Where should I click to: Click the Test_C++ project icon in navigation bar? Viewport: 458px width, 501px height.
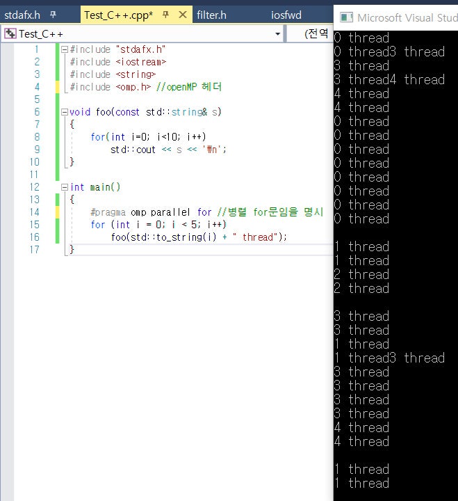(x=10, y=33)
